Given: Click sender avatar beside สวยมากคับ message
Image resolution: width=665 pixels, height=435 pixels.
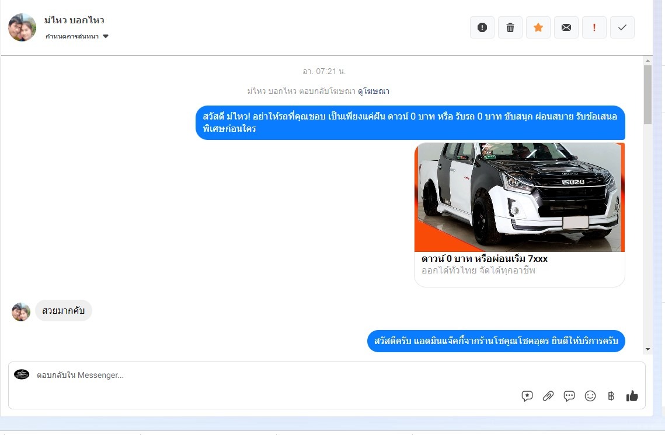Looking at the screenshot, I should point(21,312).
